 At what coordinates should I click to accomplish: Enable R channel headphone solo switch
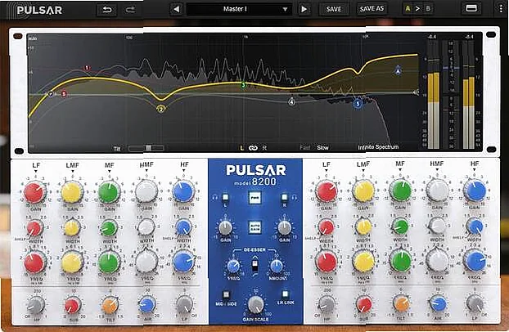click(x=284, y=197)
